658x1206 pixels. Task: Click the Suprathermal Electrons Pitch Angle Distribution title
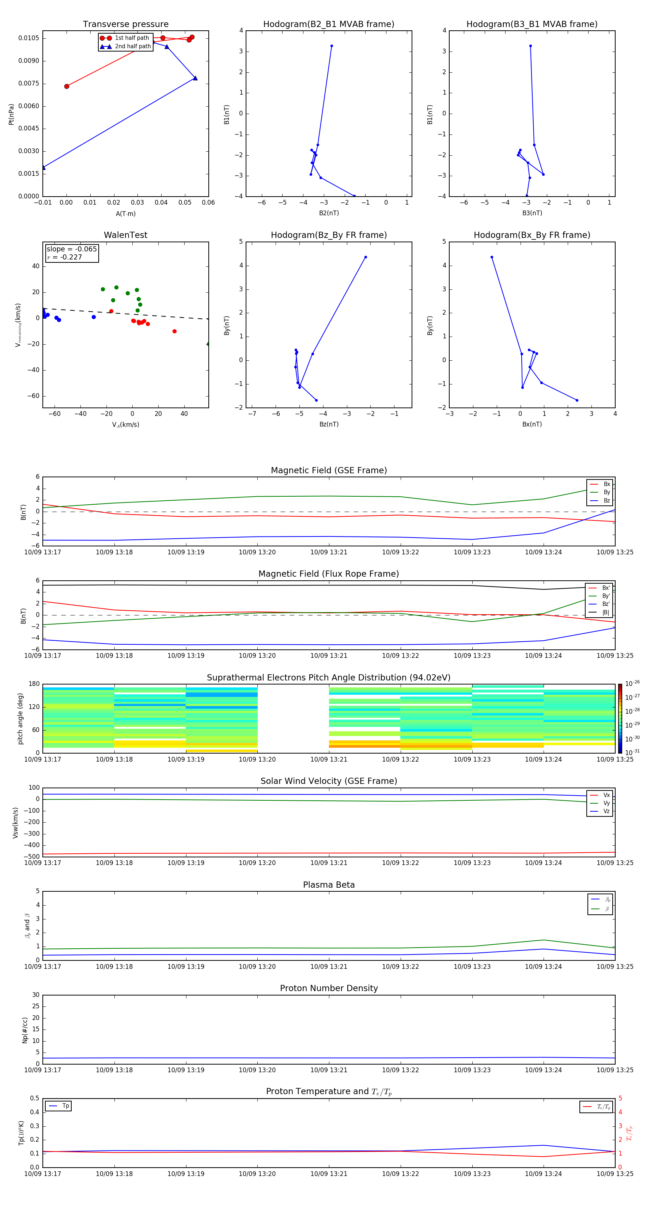(329, 678)
